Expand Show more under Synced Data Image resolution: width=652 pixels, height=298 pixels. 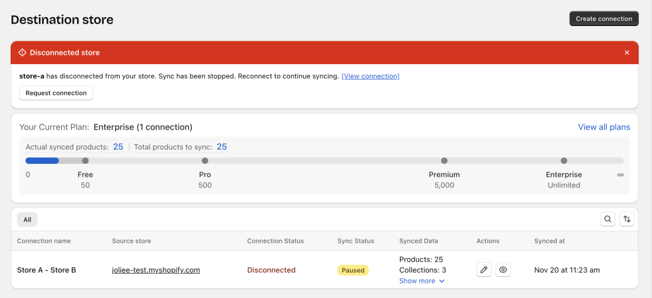pyautogui.click(x=422, y=281)
